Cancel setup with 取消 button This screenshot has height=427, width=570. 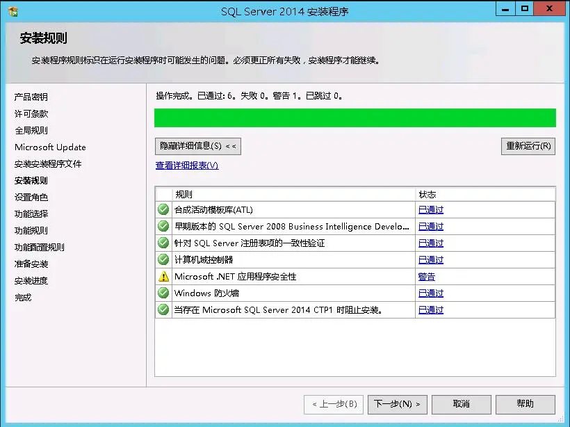[x=462, y=405]
